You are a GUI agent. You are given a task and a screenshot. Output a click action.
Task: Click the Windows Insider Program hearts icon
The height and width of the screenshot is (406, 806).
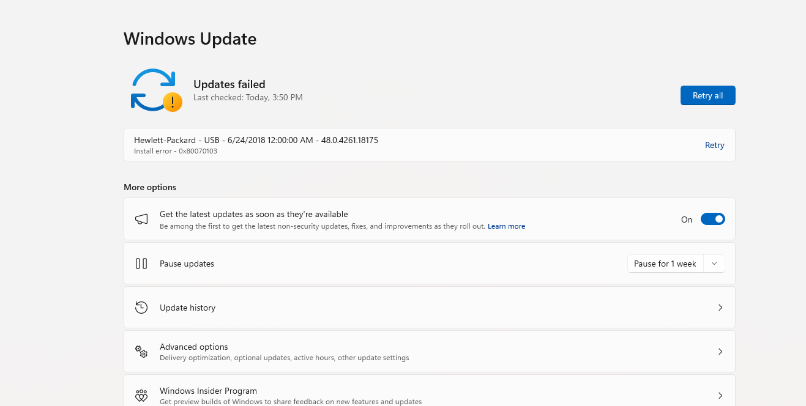coord(141,396)
